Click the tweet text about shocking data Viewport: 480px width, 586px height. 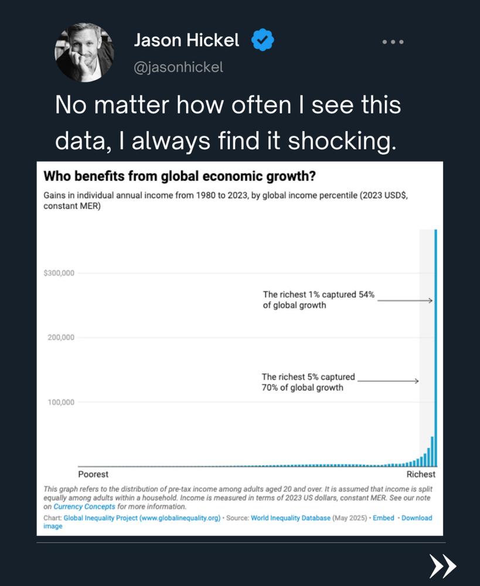pos(227,122)
